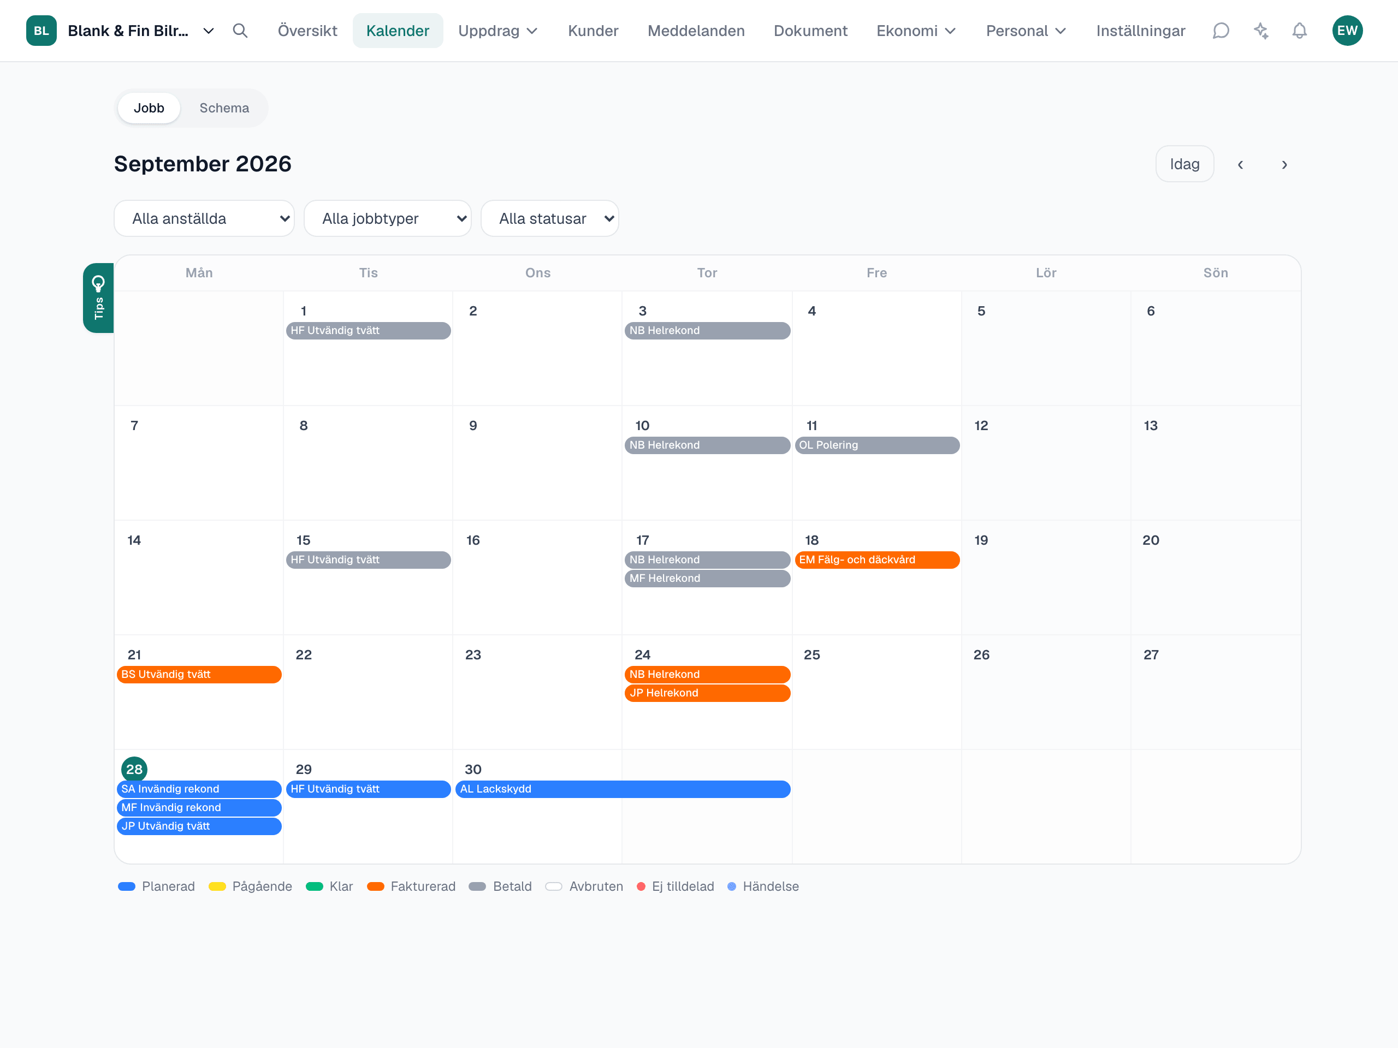The width and height of the screenshot is (1398, 1048).
Task: Open OL Polering job on 11
Action: pyautogui.click(x=876, y=445)
